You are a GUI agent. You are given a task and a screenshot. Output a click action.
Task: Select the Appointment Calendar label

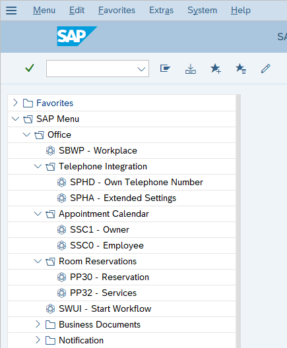pos(104,214)
